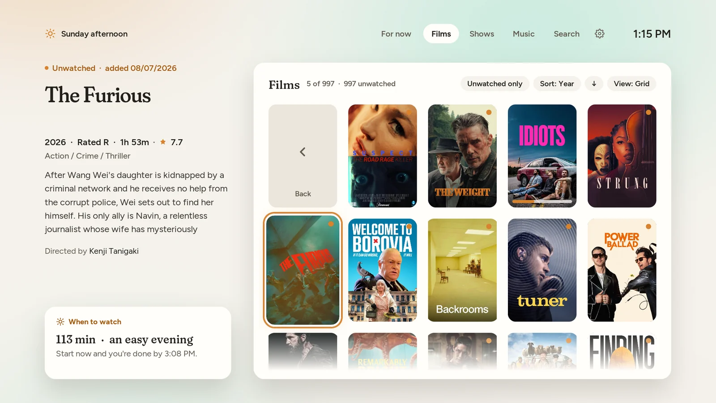
Task: Select the Remarkably film poster
Action: (383, 352)
